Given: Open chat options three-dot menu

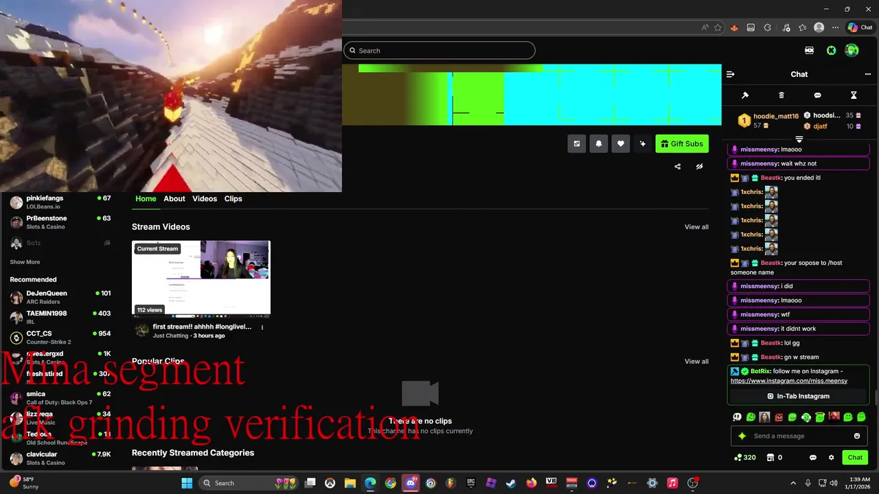Looking at the screenshot, I should (868, 74).
